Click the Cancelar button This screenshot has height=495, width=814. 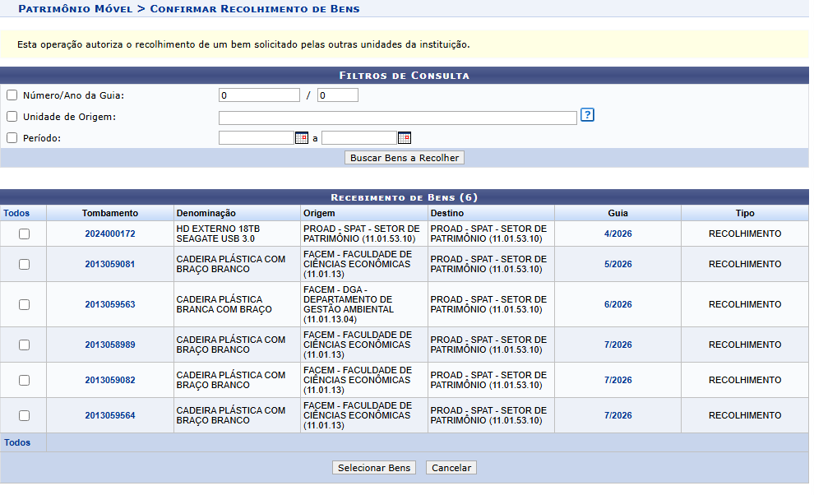coord(451,468)
